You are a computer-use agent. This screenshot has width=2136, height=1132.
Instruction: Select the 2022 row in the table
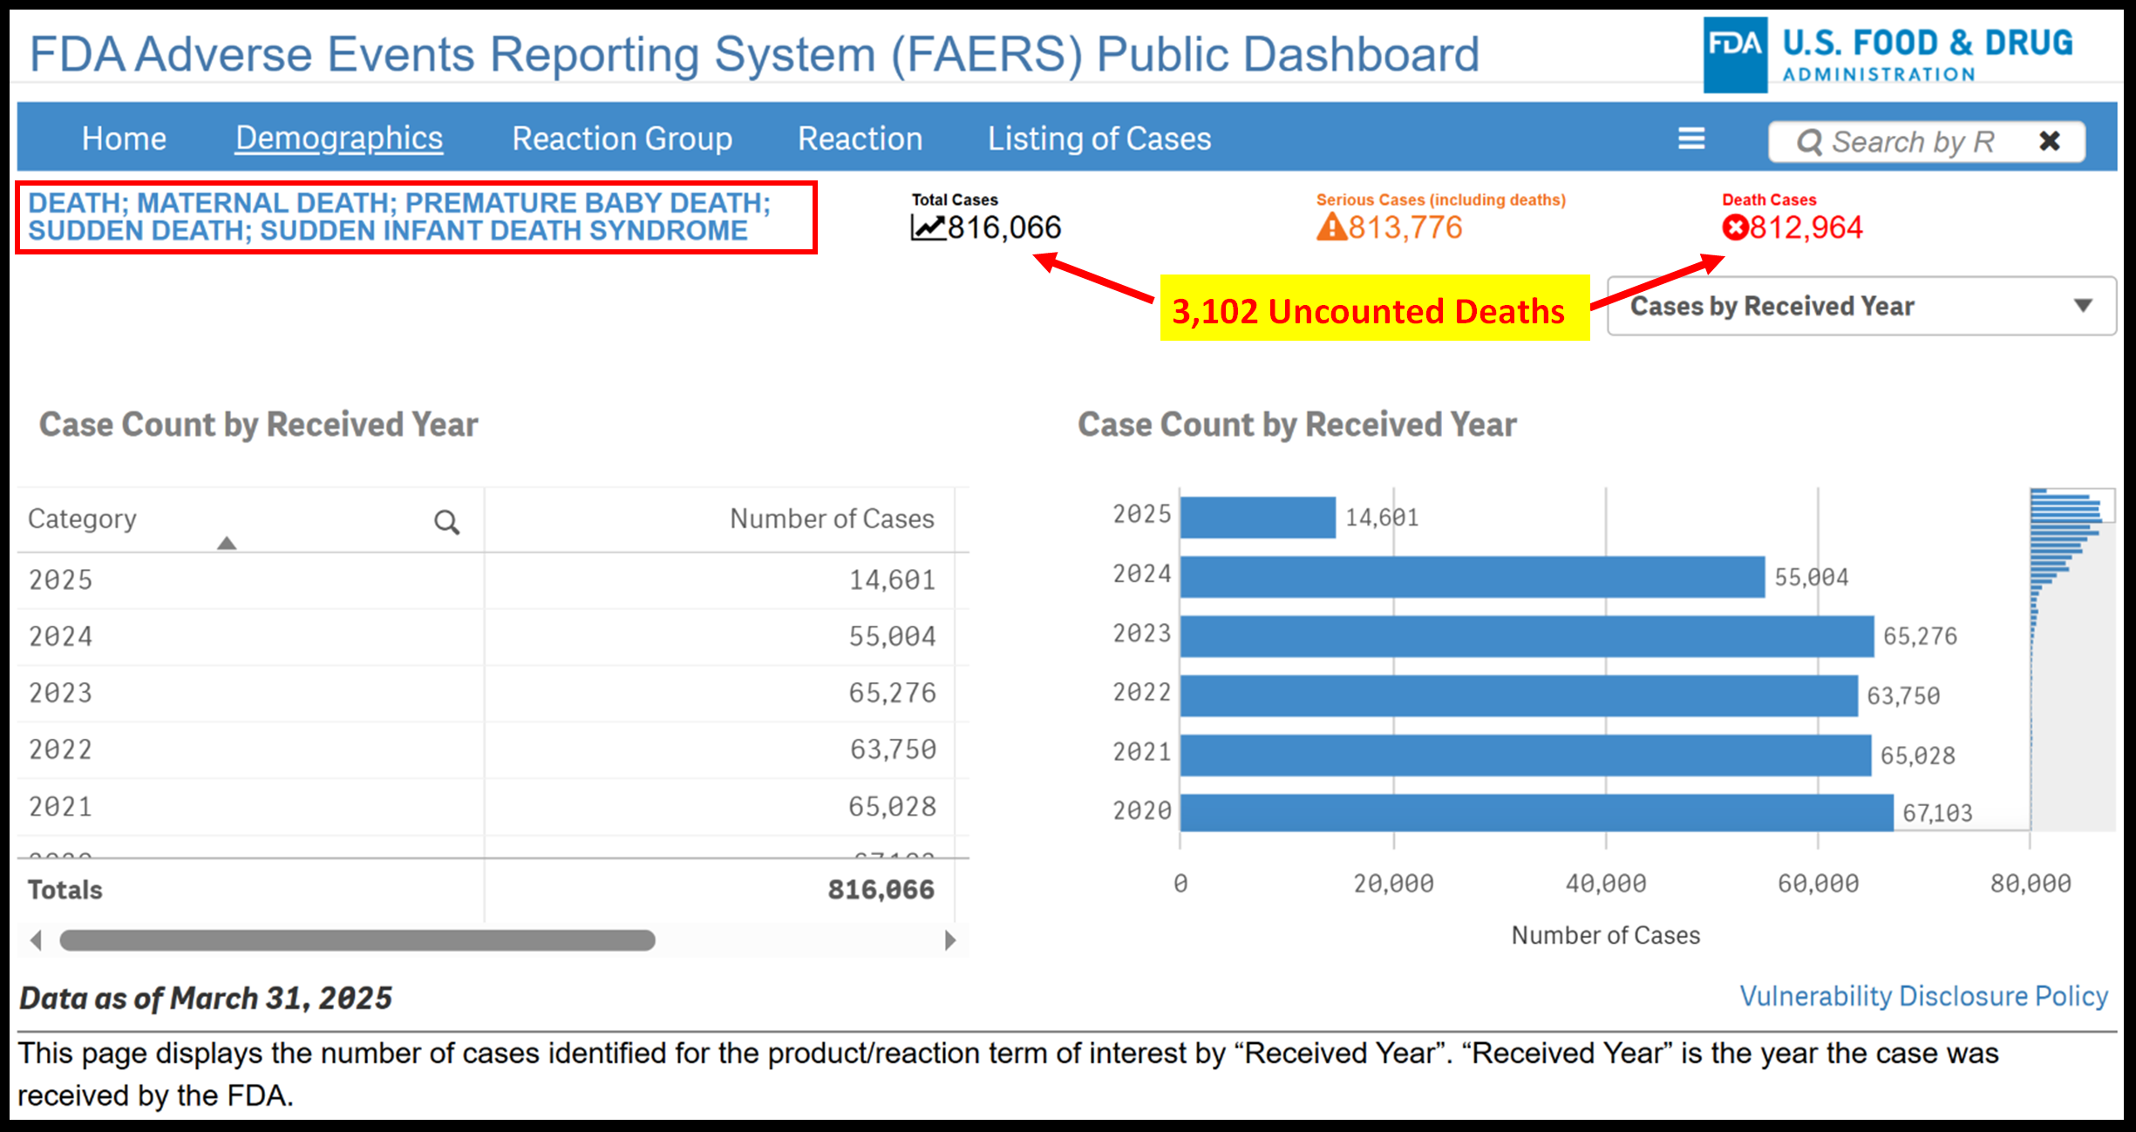pos(493,750)
